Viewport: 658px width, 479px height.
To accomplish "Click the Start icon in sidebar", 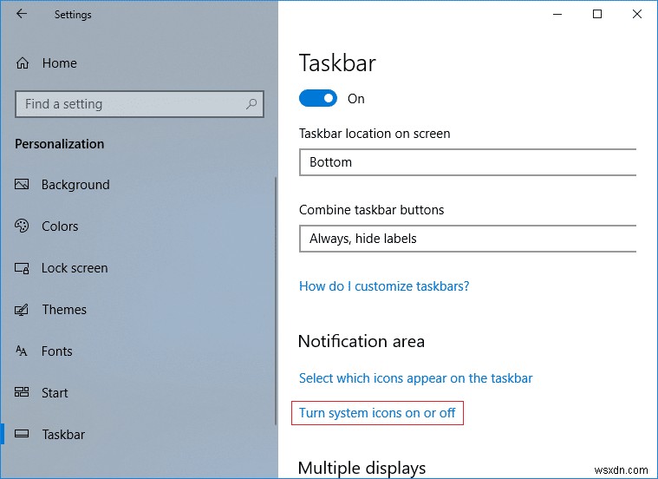I will click(x=23, y=393).
